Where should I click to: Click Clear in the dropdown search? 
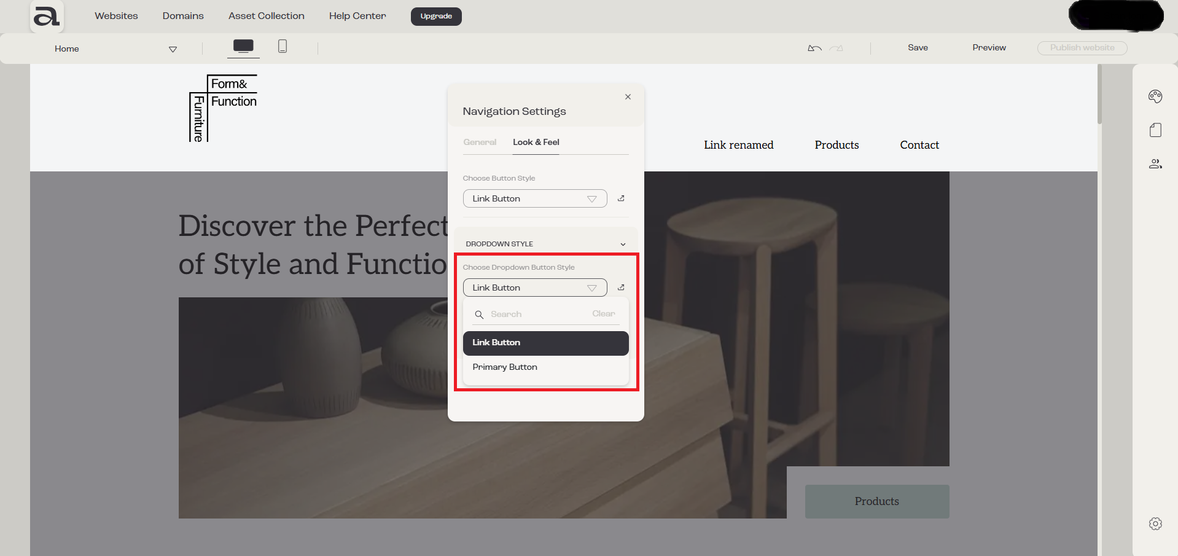pos(604,314)
